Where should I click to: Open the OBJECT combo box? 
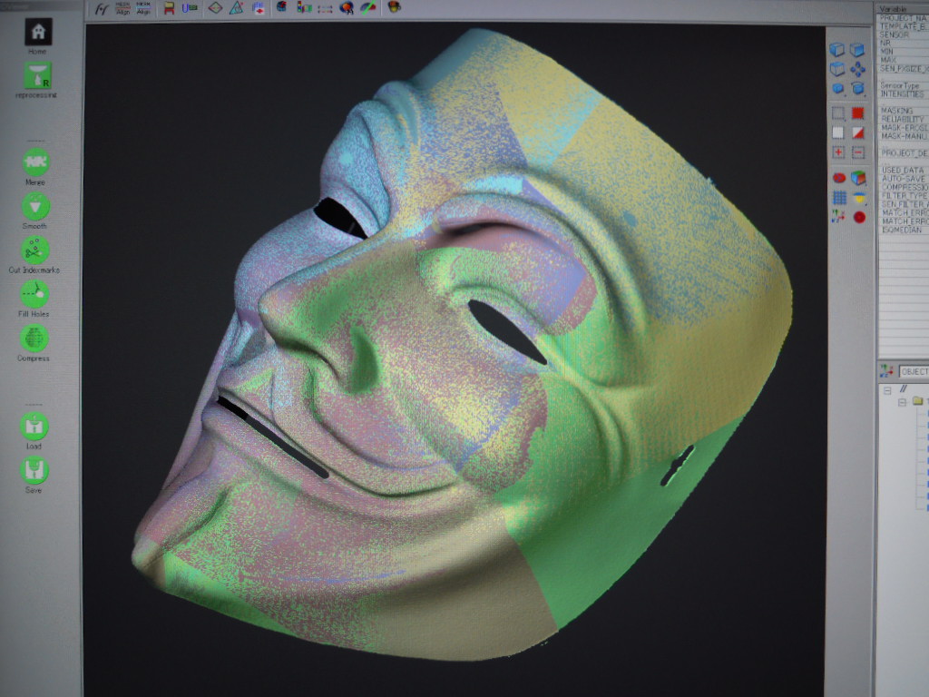pos(914,371)
